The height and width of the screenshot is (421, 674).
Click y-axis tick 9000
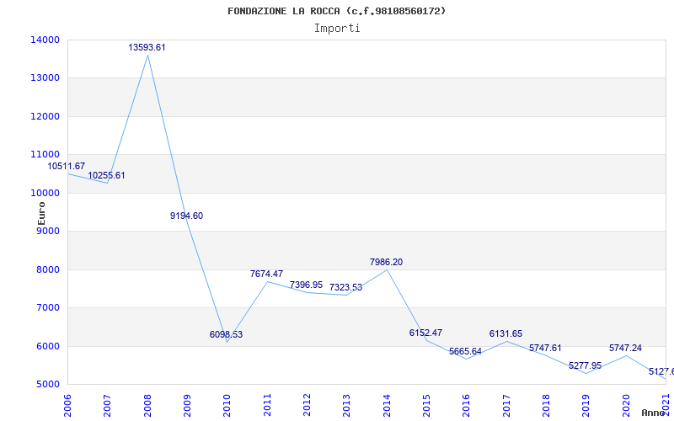coord(47,231)
